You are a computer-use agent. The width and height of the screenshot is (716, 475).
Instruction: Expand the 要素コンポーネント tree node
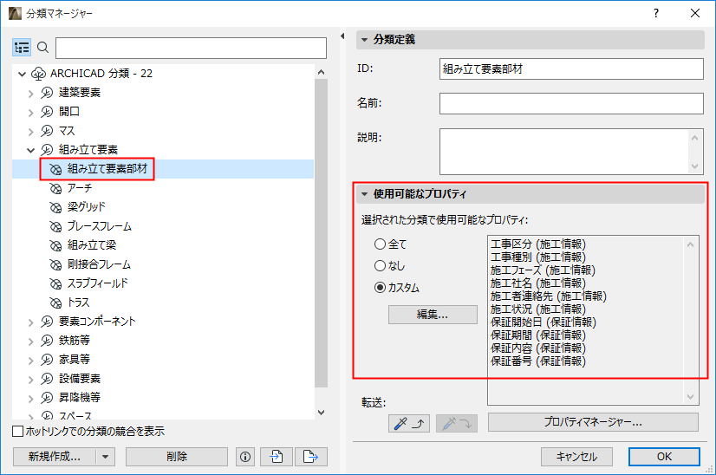(x=30, y=322)
